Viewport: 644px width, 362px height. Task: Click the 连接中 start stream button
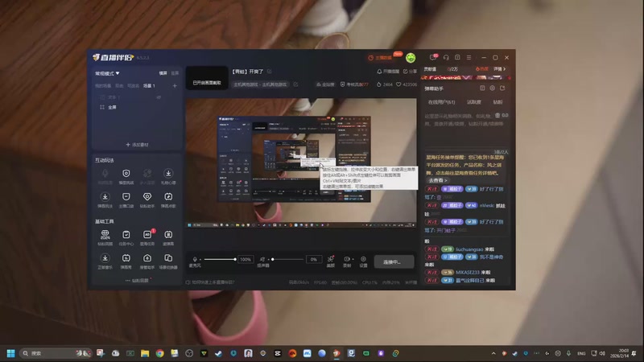(x=394, y=262)
